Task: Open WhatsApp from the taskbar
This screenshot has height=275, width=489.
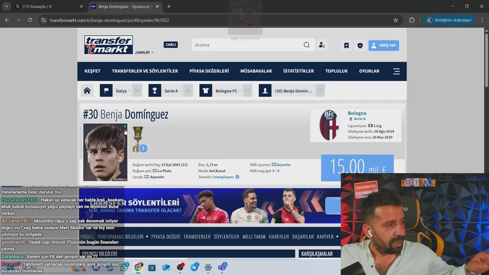Action: coord(124,267)
